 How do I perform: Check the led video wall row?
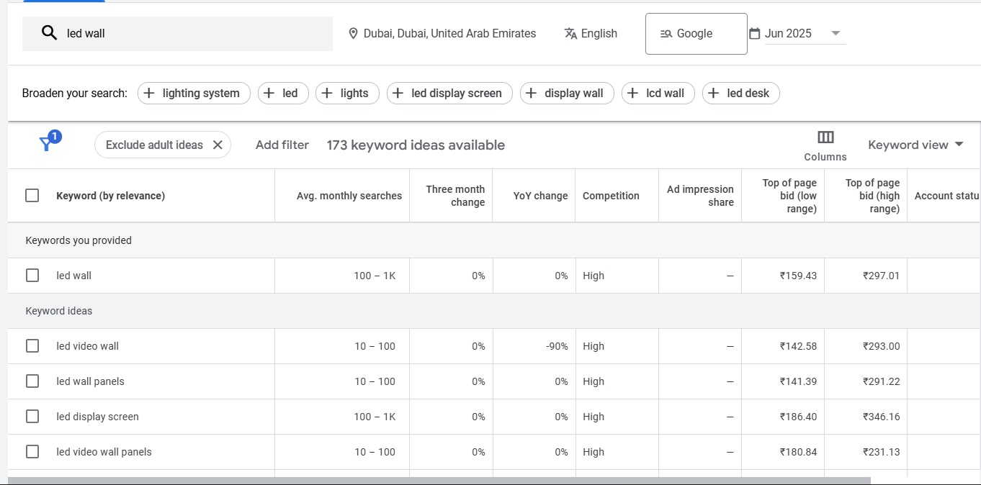tap(32, 346)
